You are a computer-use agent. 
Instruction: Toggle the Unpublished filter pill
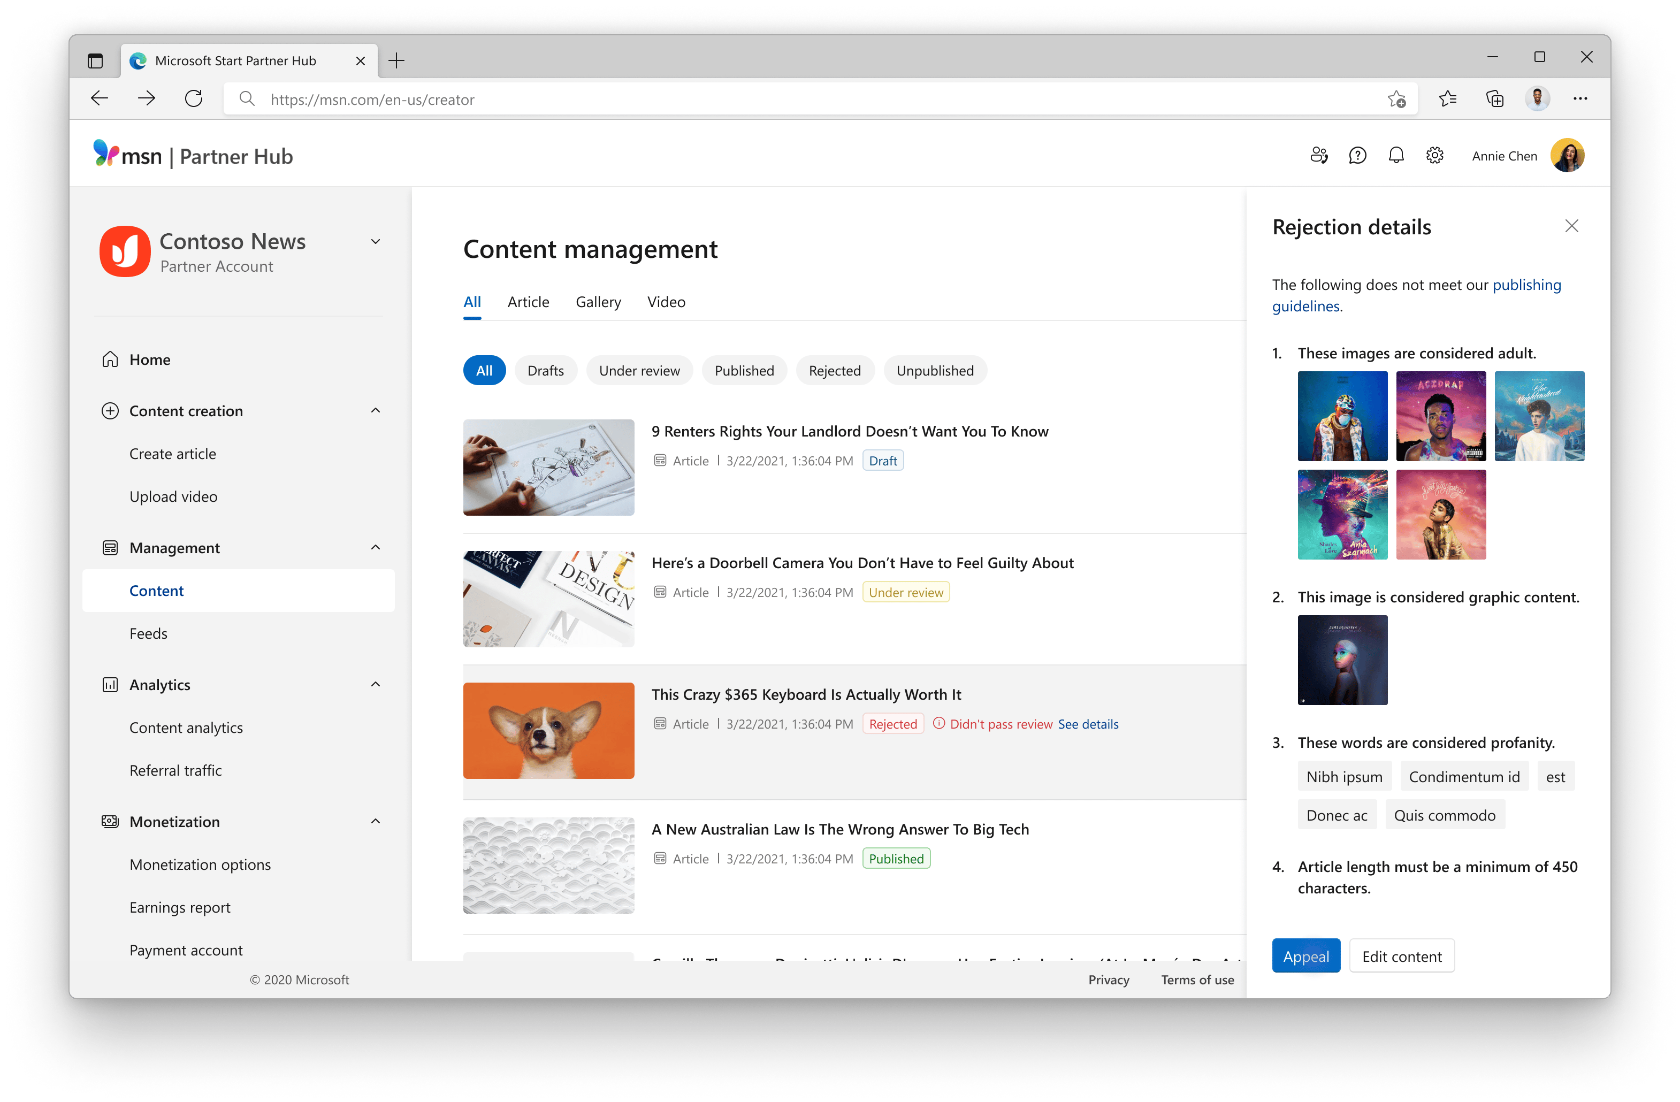(x=935, y=370)
